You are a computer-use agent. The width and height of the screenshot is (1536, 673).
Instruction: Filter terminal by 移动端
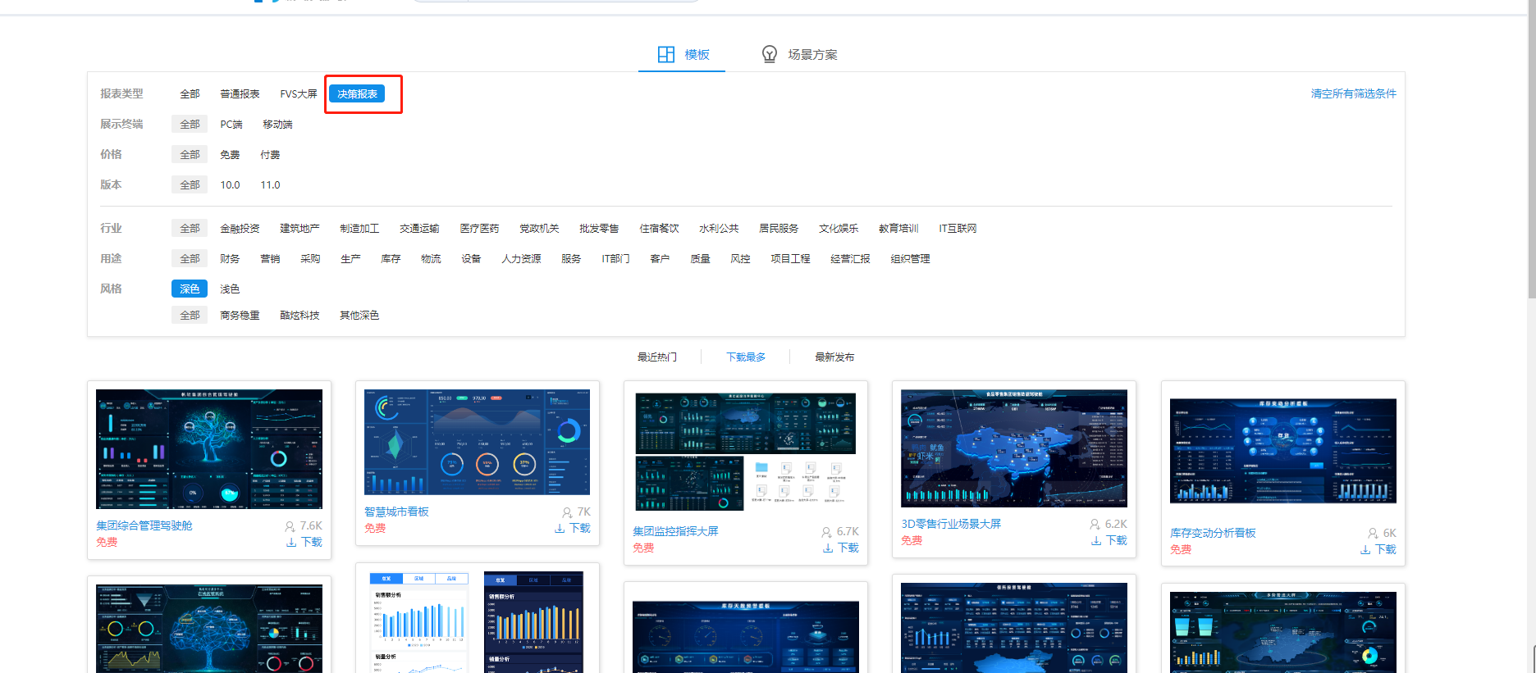click(x=277, y=124)
